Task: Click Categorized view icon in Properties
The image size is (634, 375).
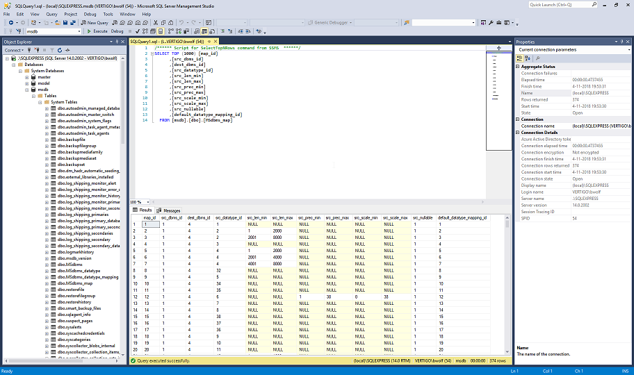Action: [x=520, y=58]
